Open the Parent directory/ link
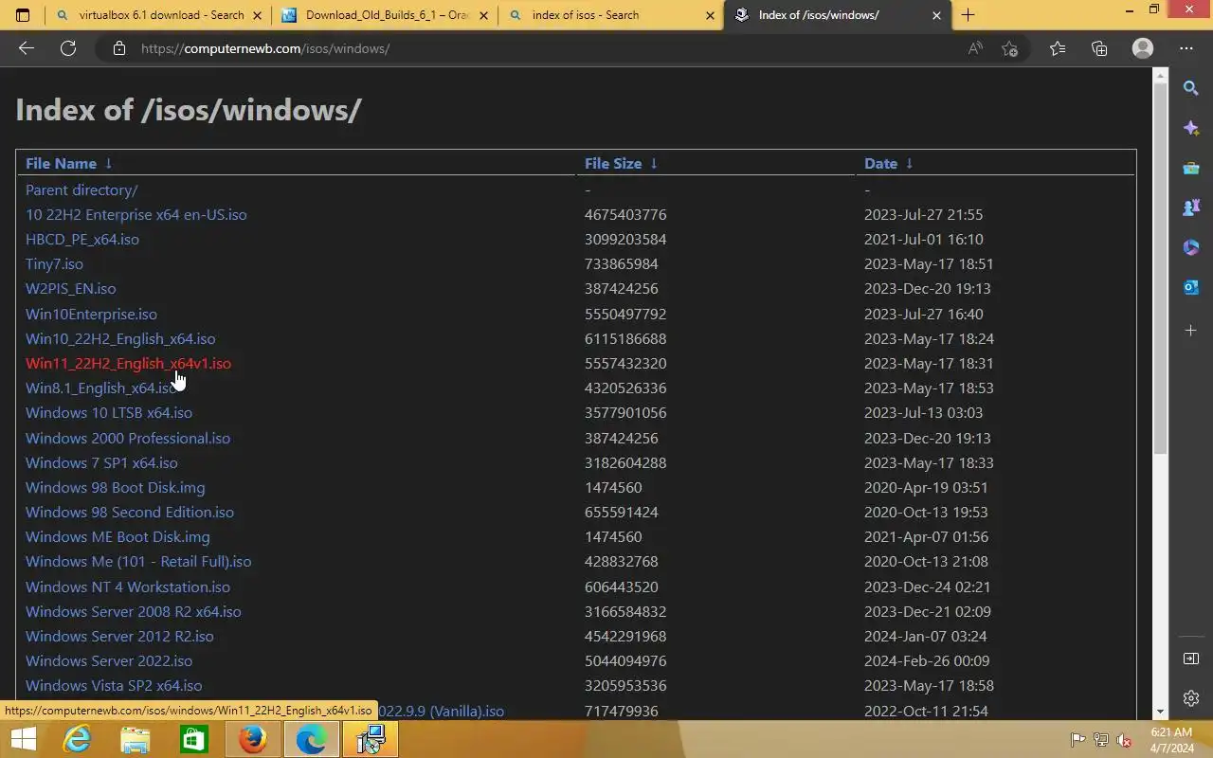This screenshot has width=1213, height=758. tap(81, 189)
